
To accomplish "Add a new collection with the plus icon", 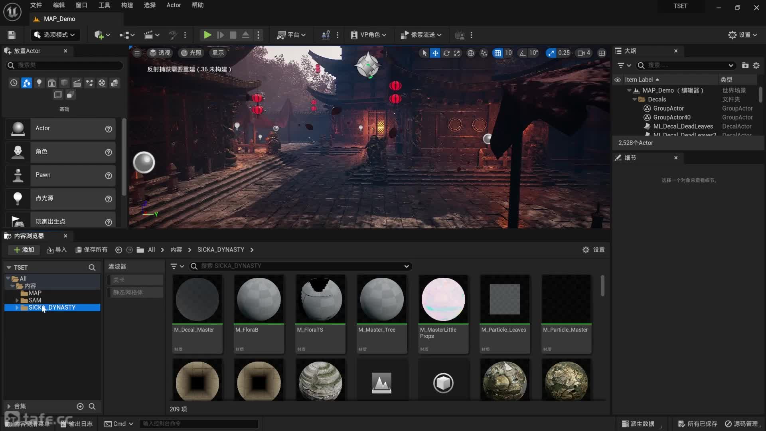I will pos(80,406).
